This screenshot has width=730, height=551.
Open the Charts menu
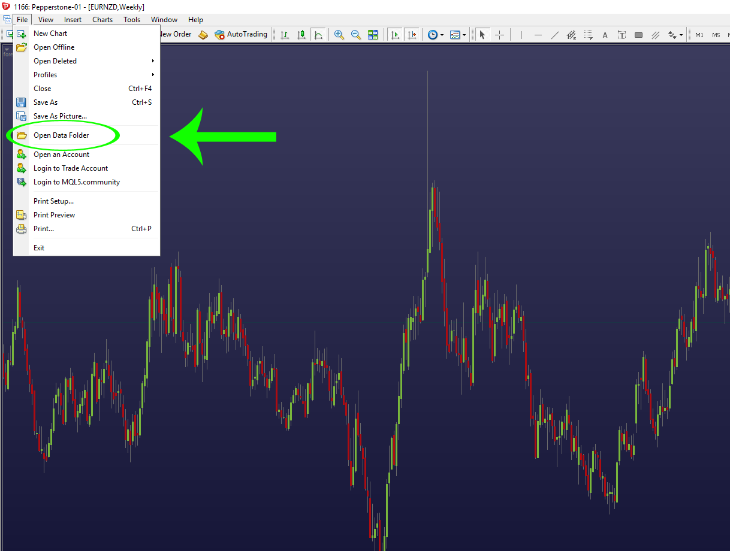coord(102,20)
